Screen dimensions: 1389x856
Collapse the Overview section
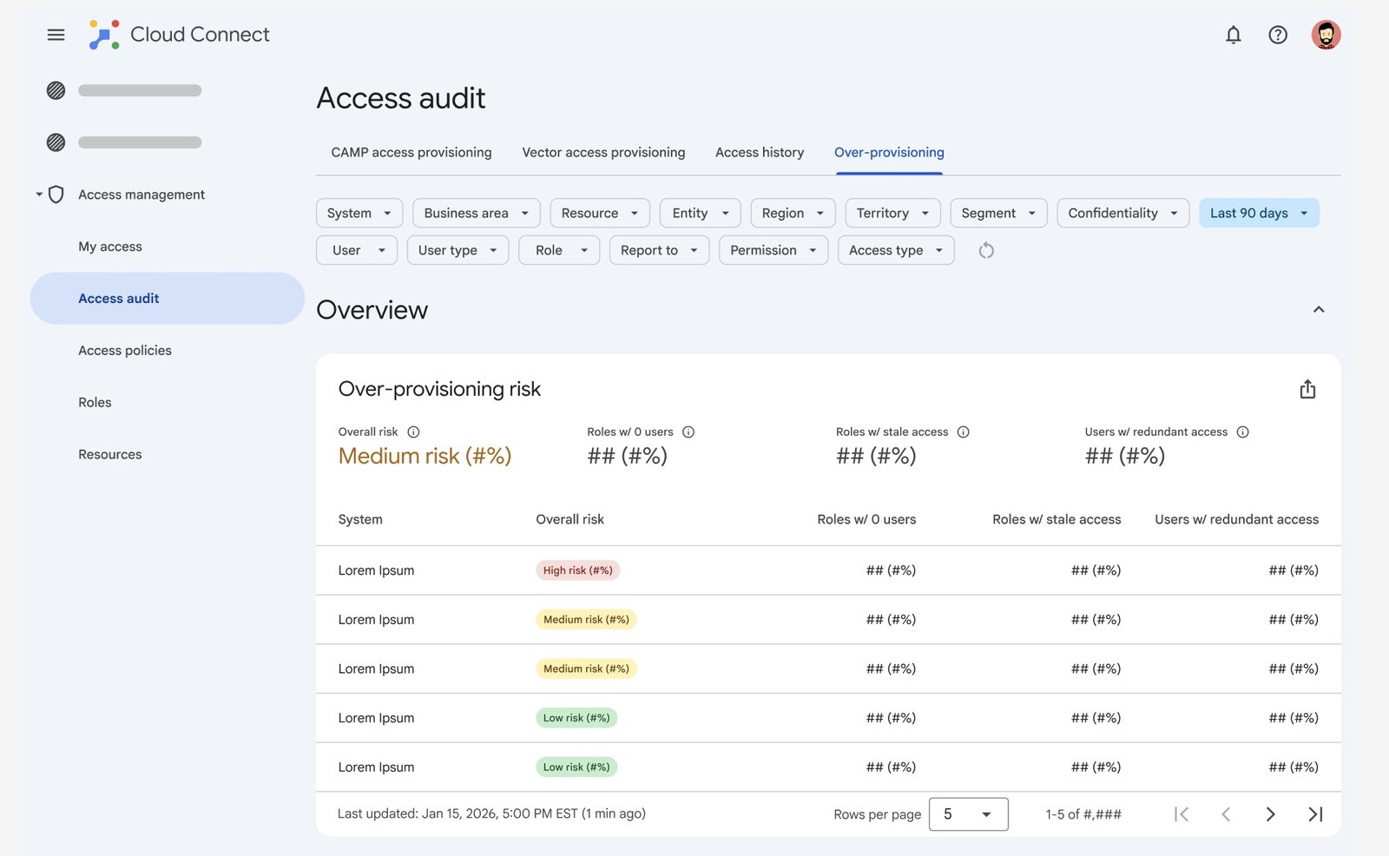click(1319, 310)
